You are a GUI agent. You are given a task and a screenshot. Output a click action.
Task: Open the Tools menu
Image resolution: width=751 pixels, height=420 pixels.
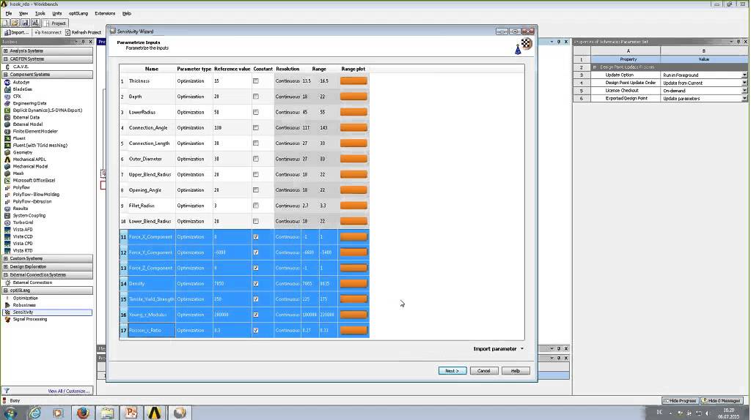pyautogui.click(x=40, y=13)
